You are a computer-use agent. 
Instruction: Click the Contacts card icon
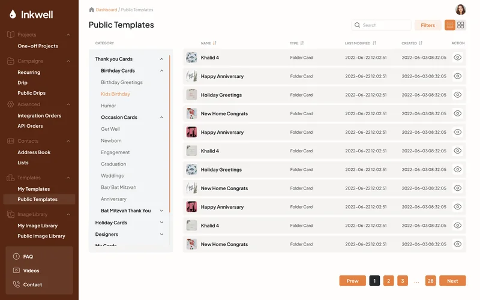click(11, 141)
